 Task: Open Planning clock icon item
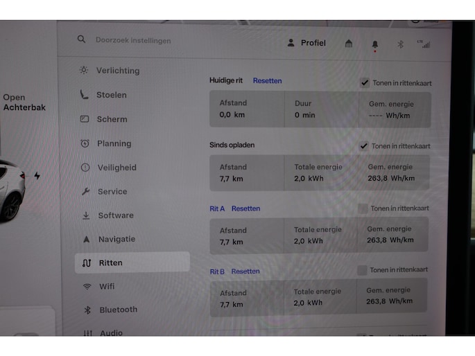point(85,143)
